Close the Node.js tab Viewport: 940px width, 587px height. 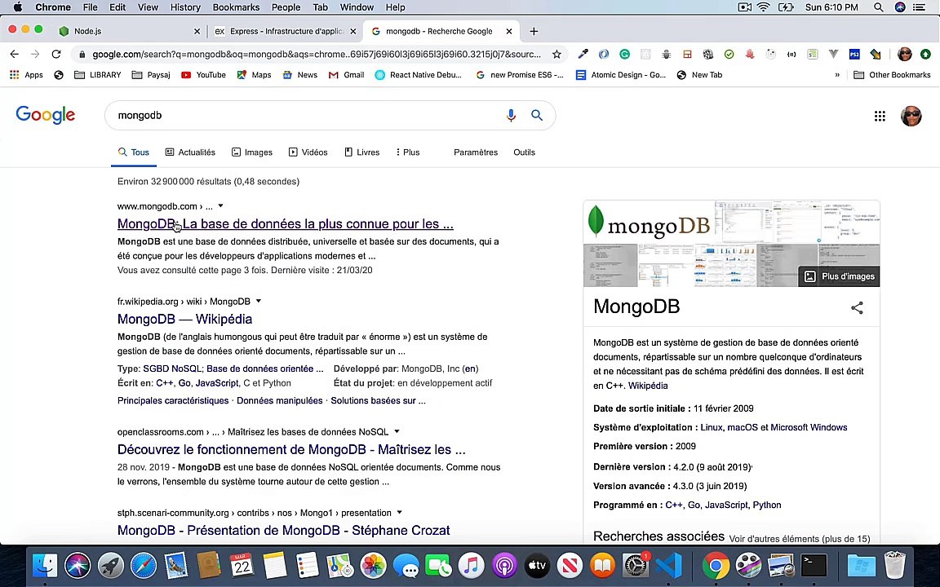click(x=197, y=31)
